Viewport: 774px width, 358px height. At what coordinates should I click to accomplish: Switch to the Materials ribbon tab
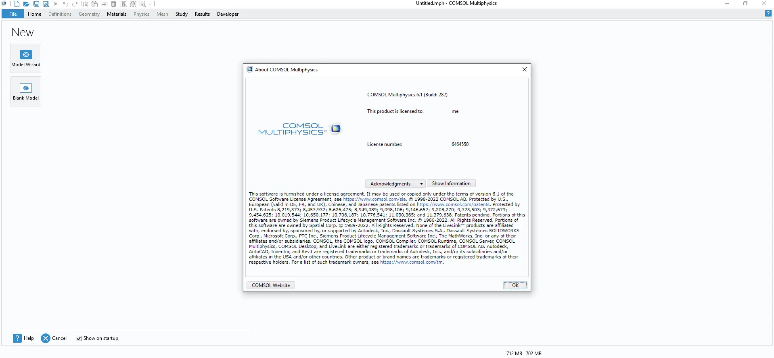point(117,14)
